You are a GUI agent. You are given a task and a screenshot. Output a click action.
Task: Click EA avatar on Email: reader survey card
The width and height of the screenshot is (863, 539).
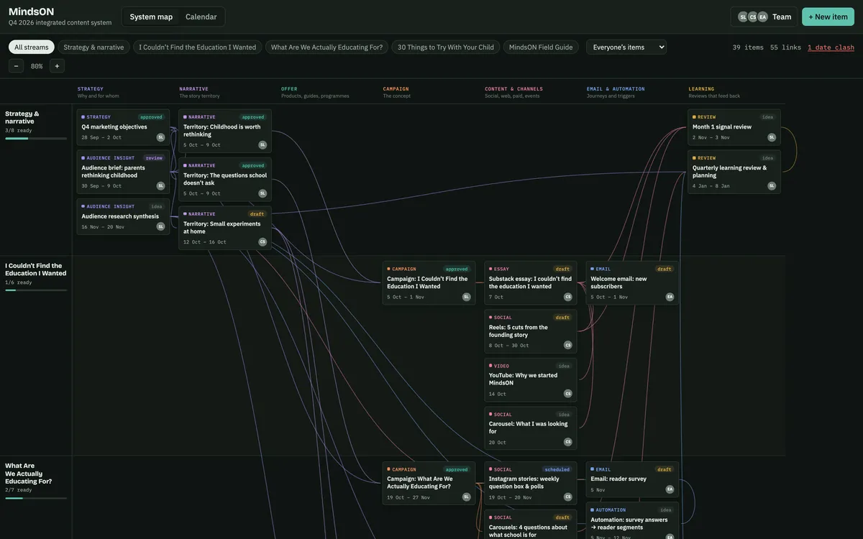(670, 489)
